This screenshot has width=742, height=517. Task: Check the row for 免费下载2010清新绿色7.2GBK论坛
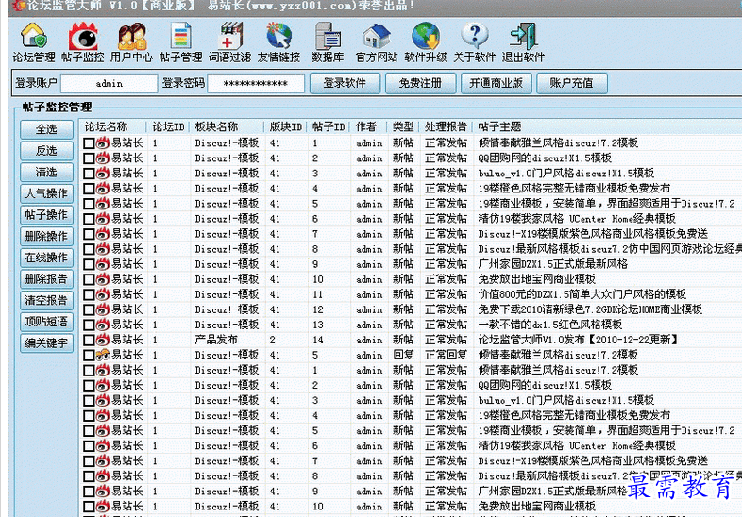89,309
